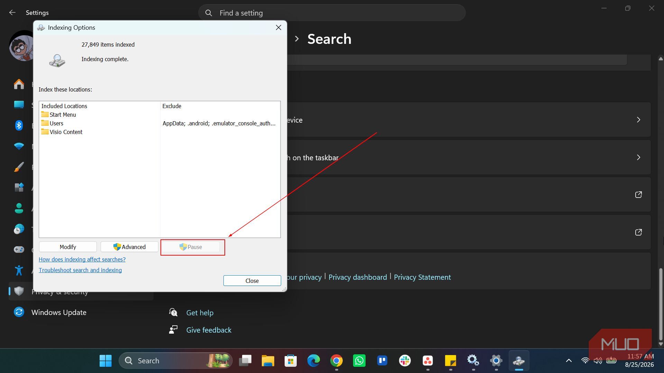The height and width of the screenshot is (373, 664).
Task: Open Network & internet in sidebar
Action: pyautogui.click(x=19, y=146)
